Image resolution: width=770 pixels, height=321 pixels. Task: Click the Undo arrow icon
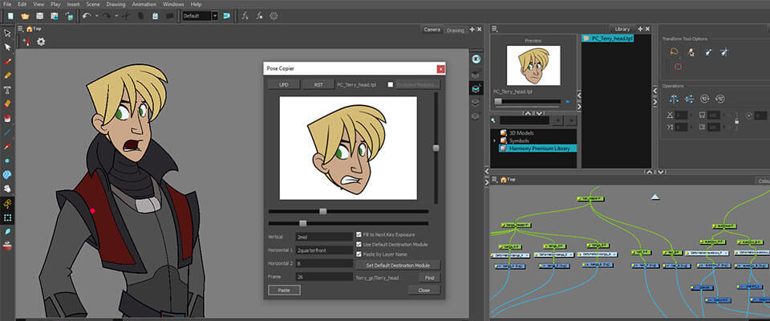[x=86, y=16]
